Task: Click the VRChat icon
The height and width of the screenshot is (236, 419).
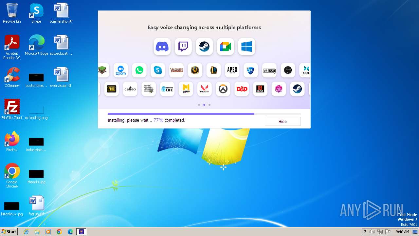Action: tap(269, 70)
